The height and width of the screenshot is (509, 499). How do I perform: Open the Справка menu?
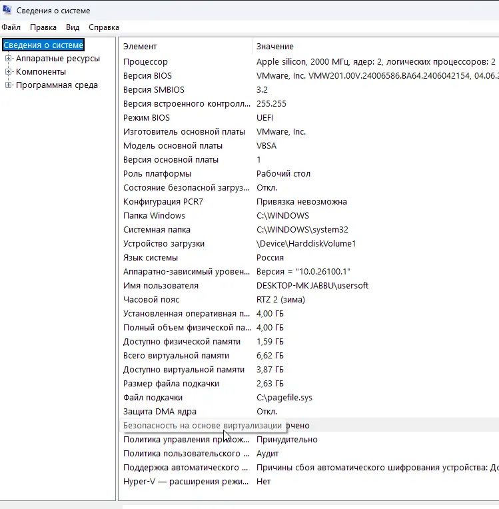pyautogui.click(x=103, y=27)
